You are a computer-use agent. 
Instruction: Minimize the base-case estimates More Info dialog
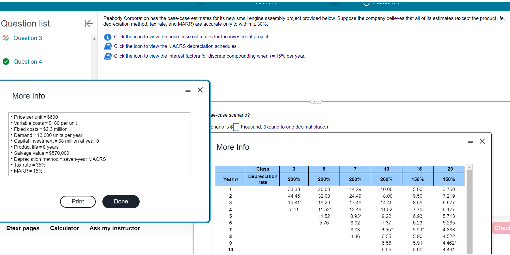[188, 91]
